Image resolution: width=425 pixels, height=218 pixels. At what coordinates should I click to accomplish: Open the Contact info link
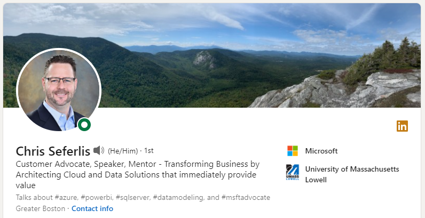[x=92, y=208]
